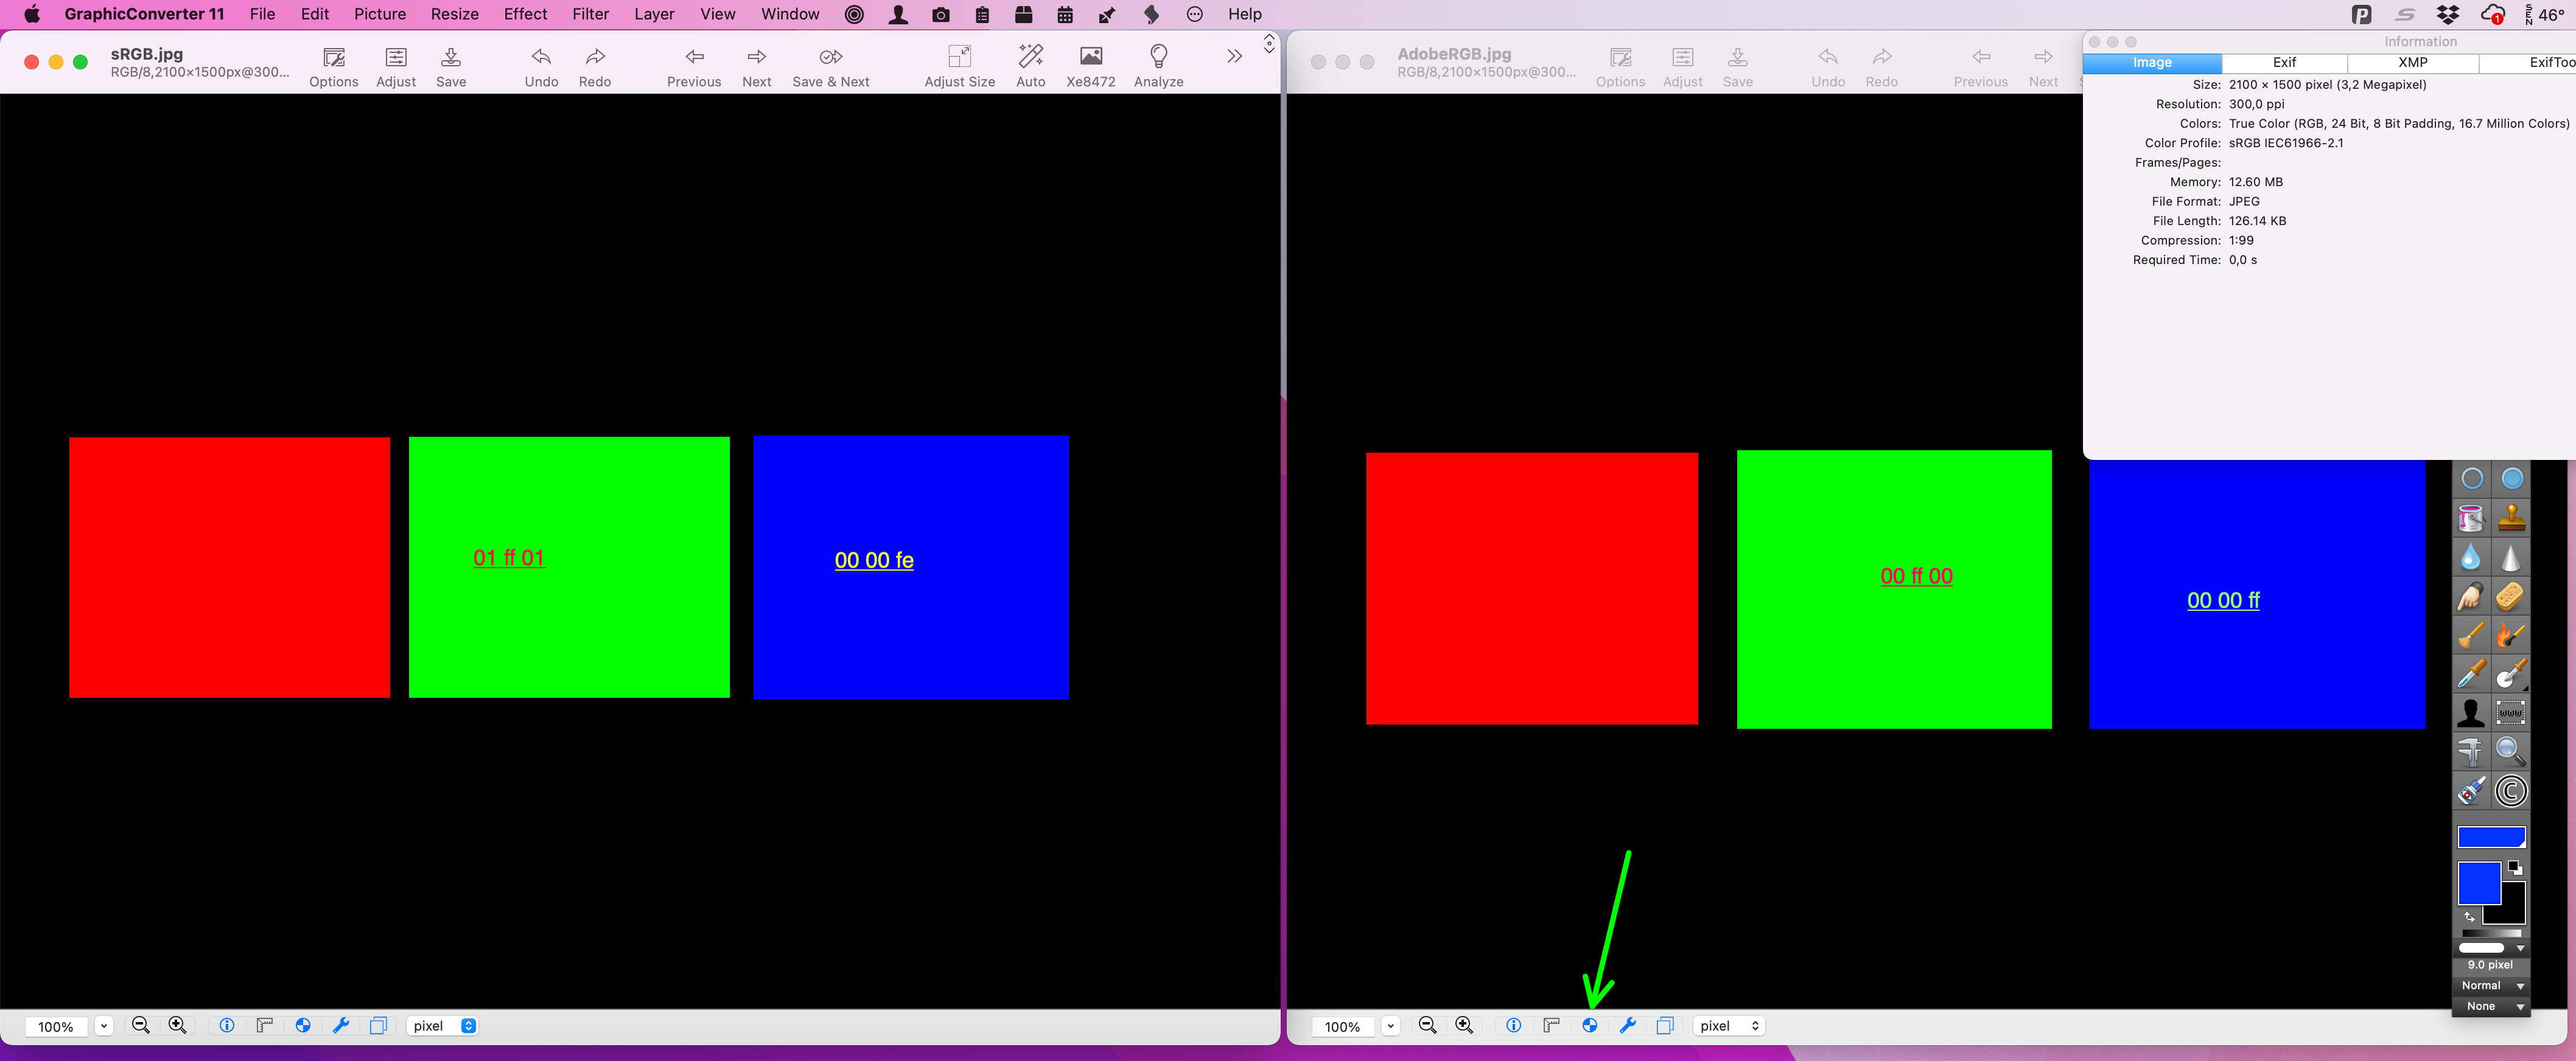This screenshot has width=2576, height=1061.
Task: Click the Undo button in left toolbar
Action: pos(541,66)
